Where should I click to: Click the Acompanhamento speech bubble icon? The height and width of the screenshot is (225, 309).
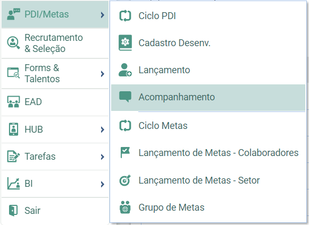(125, 97)
